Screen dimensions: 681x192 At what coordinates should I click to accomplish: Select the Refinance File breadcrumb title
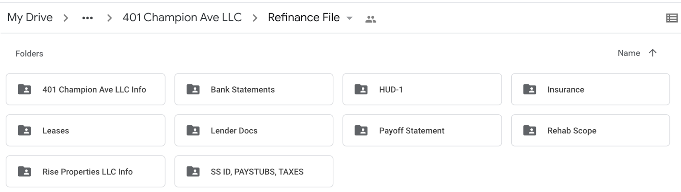click(x=303, y=17)
